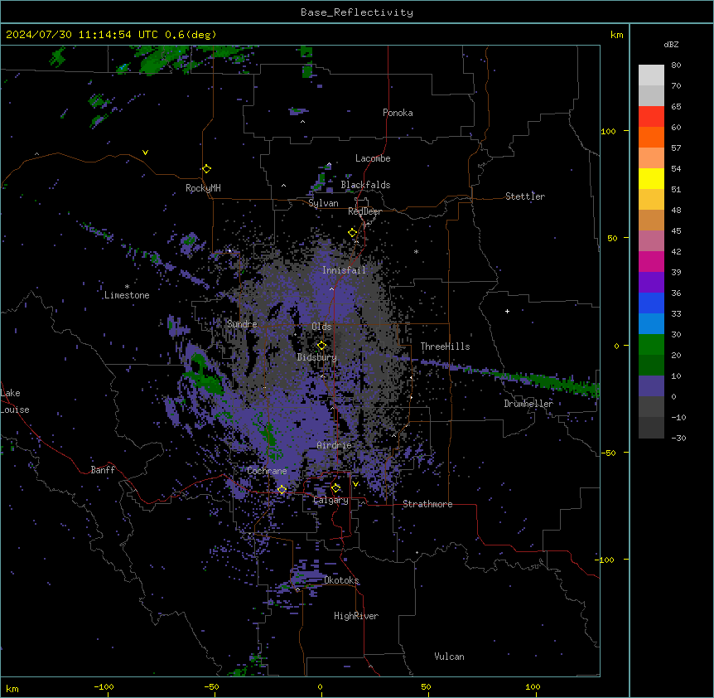Click the Innisfail town label

[344, 270]
